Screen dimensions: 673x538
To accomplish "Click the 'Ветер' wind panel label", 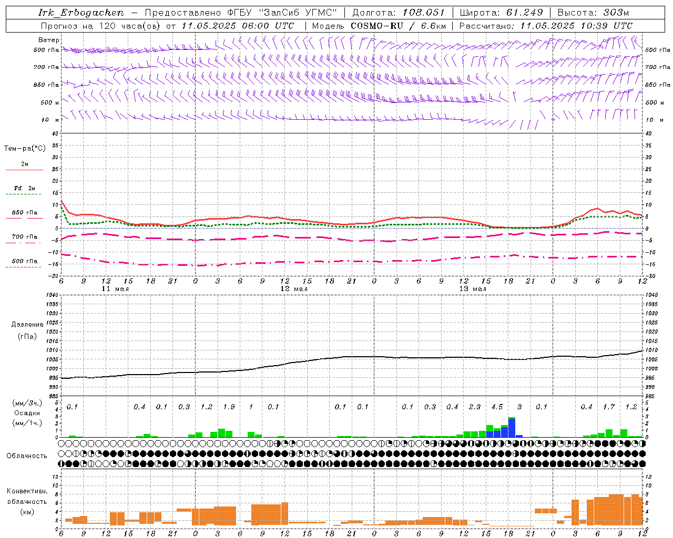I will coord(49,40).
